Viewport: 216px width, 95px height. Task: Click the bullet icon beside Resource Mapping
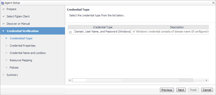pos(7,60)
